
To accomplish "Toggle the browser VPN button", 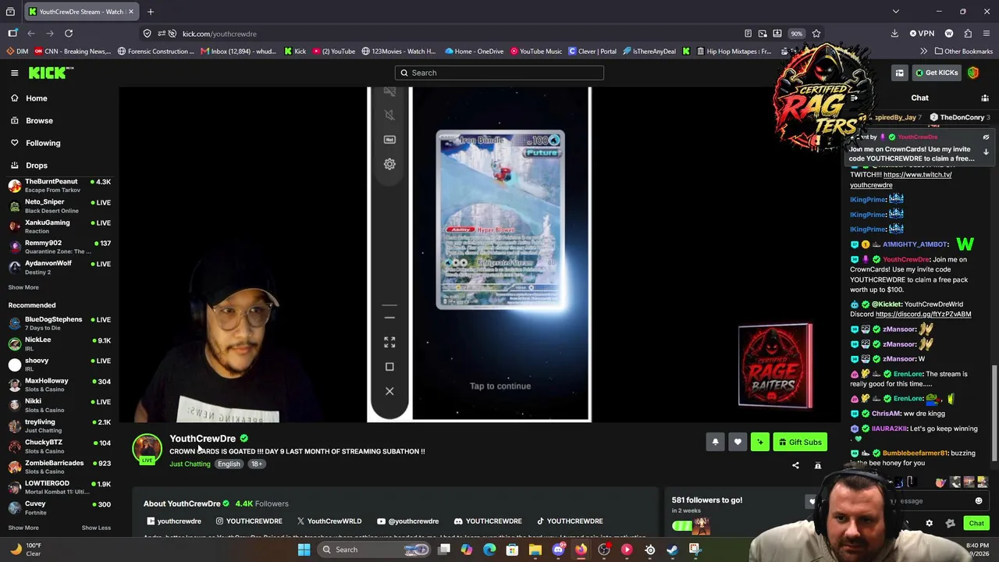I will coord(922,34).
